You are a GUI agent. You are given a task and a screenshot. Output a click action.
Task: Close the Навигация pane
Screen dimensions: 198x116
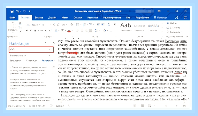click(x=54, y=43)
